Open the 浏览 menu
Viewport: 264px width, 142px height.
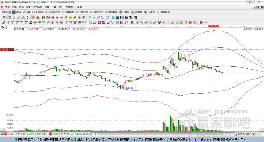14,7
